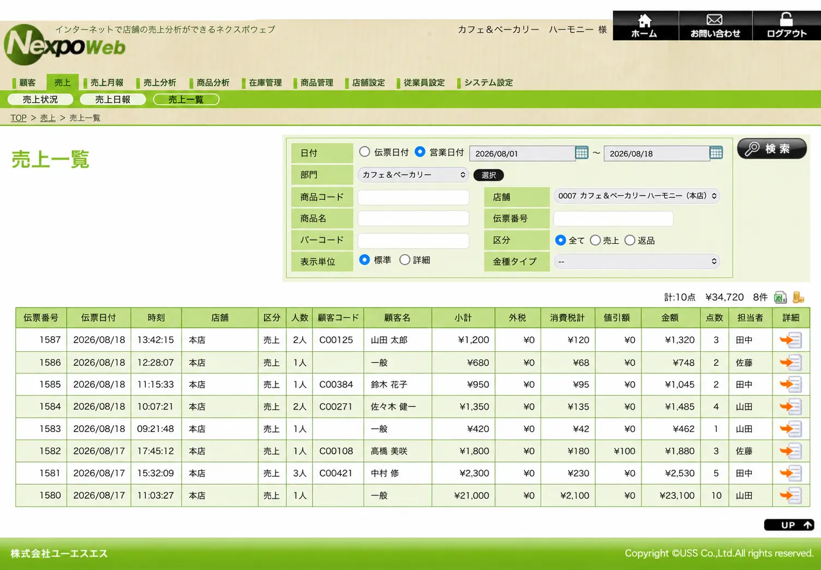
Task: Click the UP button at bottom
Action: [789, 525]
